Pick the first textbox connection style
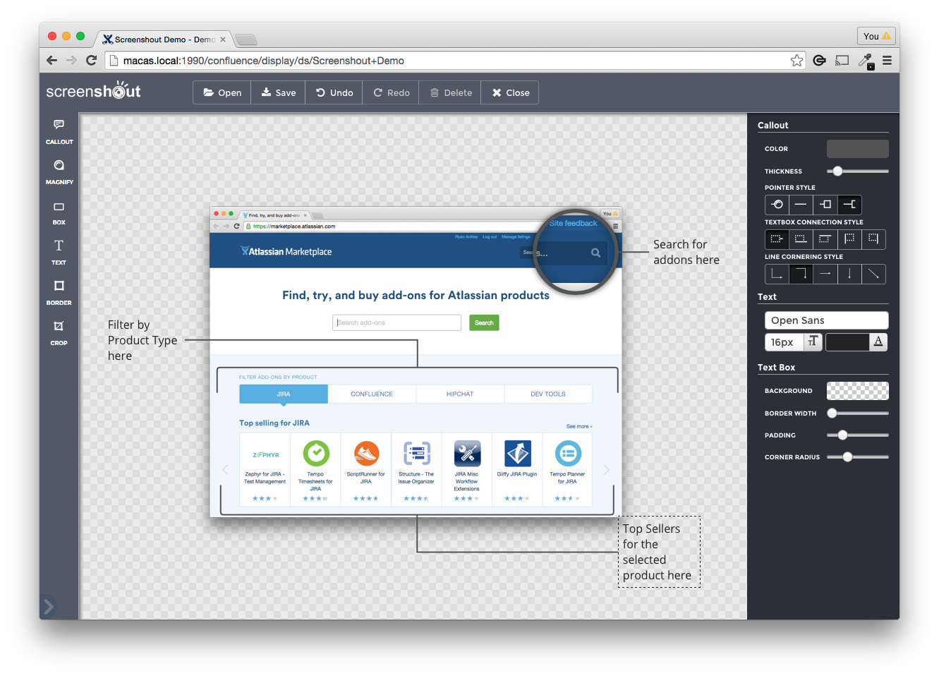939x676 pixels. coord(777,239)
